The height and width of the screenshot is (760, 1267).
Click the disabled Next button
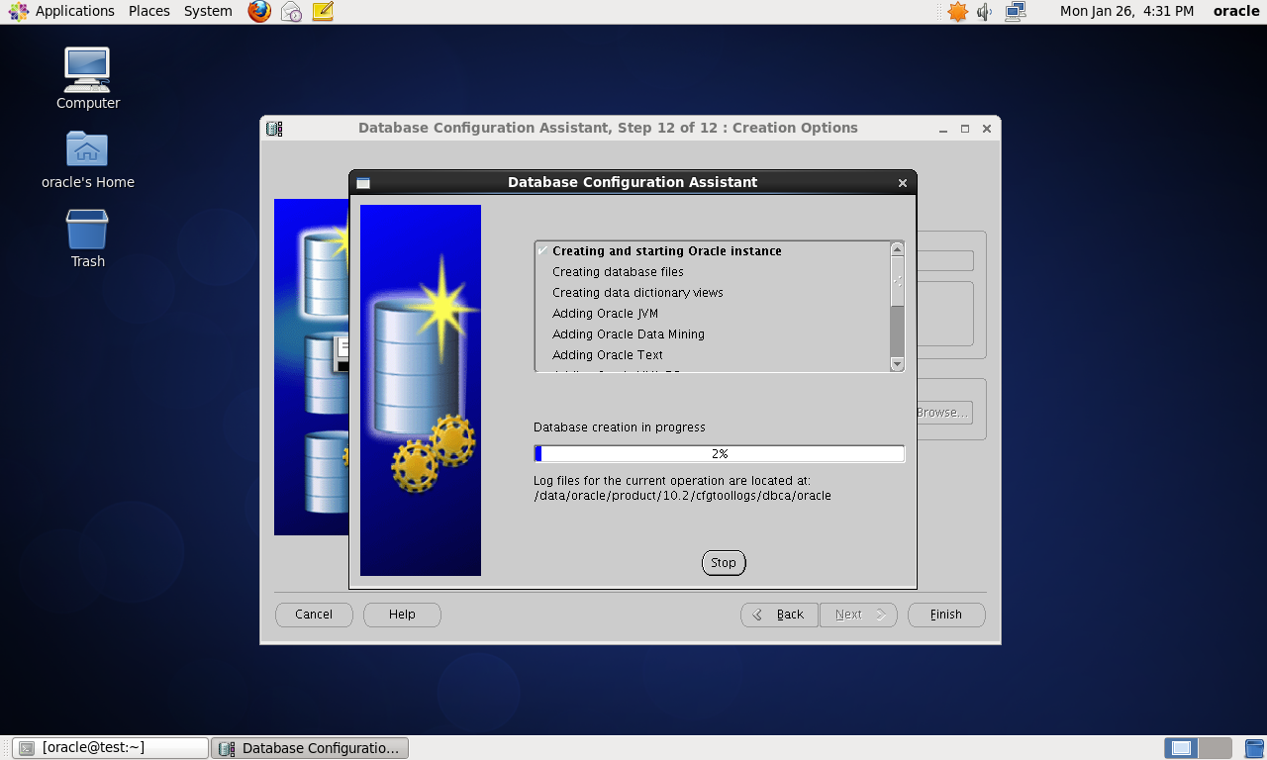pos(858,615)
